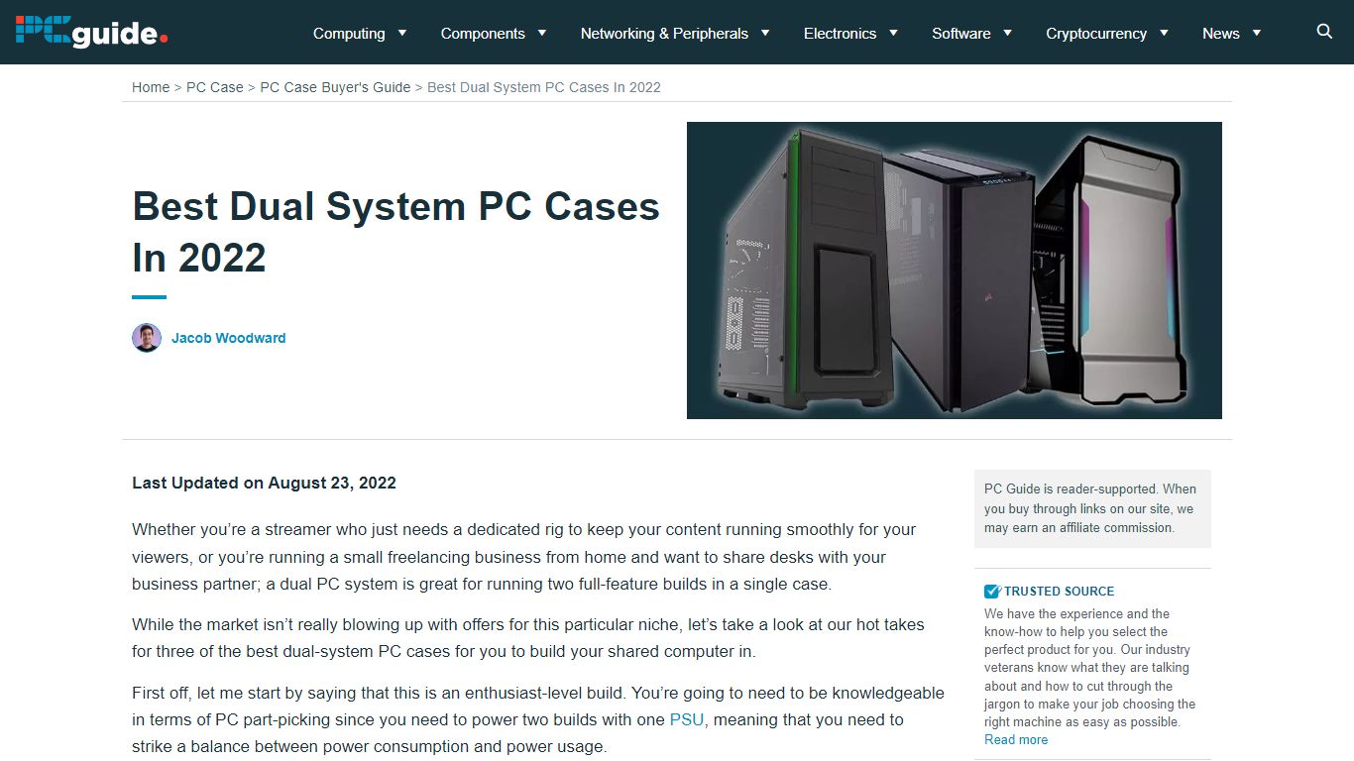Screen dimensions: 1354x761
Task: Open the Computing menu
Action: coord(349,33)
